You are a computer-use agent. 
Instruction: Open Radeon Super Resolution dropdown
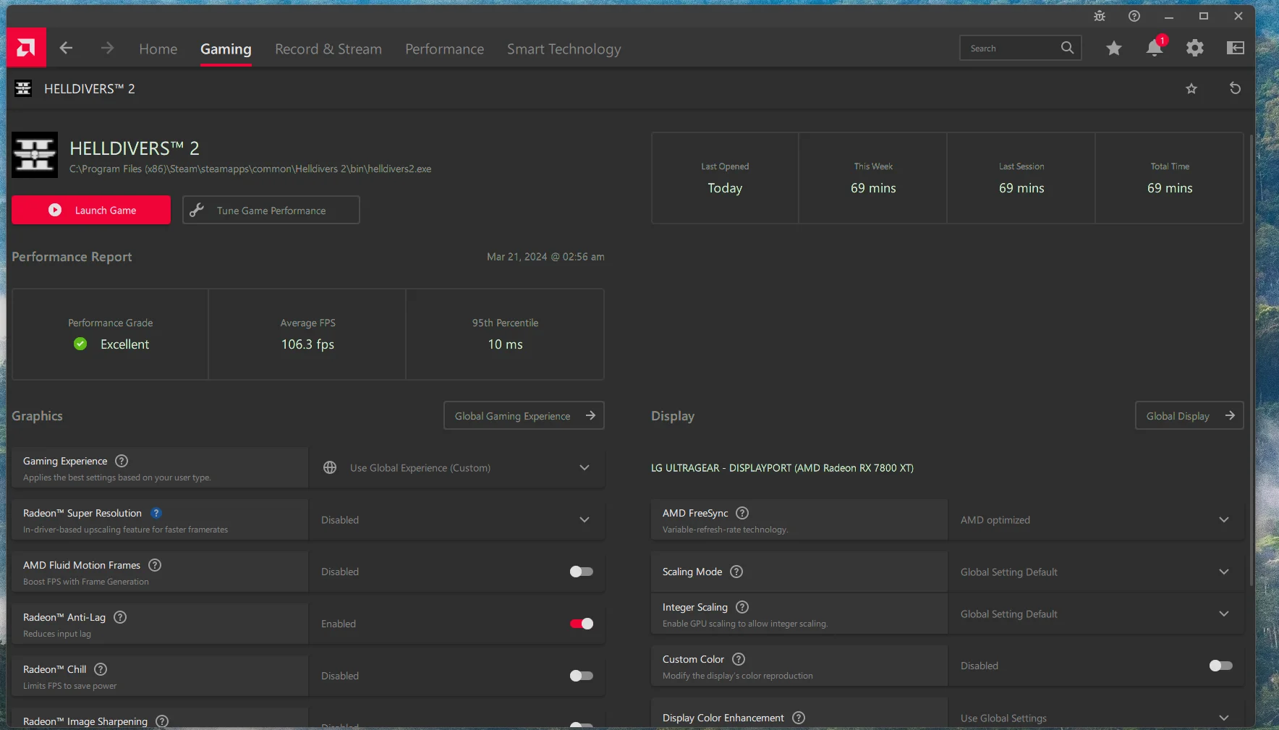click(456, 519)
